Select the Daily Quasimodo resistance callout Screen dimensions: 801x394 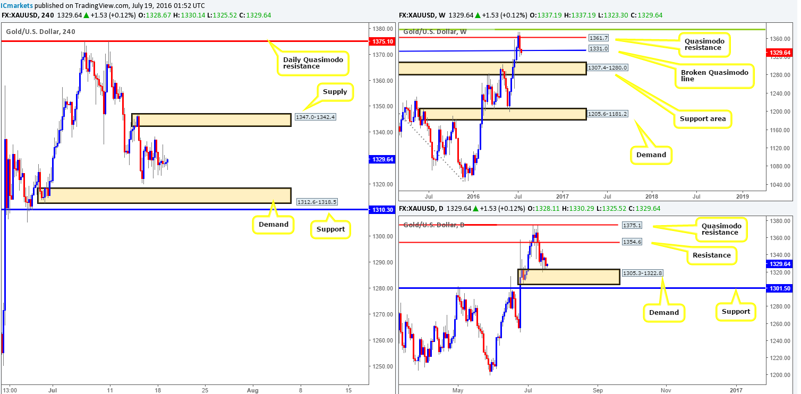(312, 63)
